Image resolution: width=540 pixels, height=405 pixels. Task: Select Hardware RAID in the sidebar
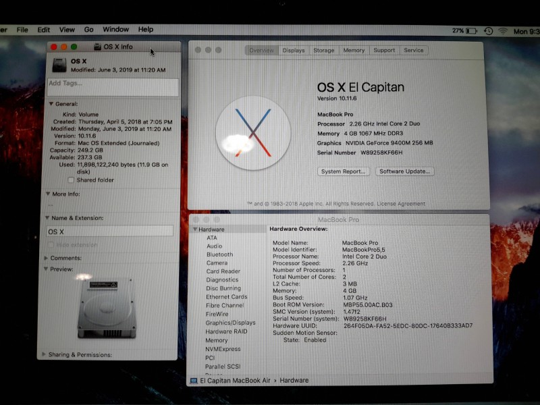[226, 331]
